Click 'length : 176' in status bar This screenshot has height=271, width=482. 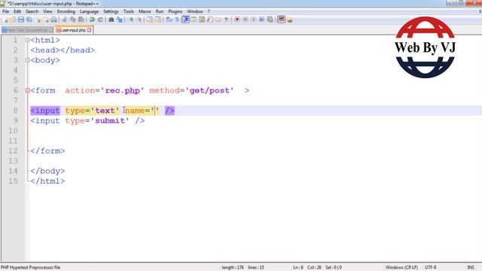coord(233,267)
